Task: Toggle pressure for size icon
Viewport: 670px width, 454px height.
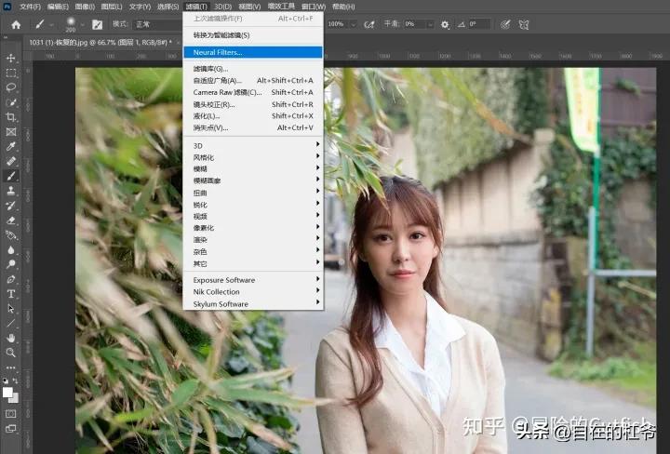Action: (505, 25)
